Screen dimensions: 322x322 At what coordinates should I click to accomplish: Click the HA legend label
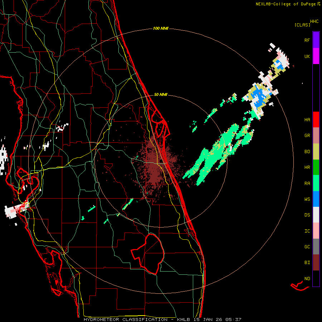307,120
